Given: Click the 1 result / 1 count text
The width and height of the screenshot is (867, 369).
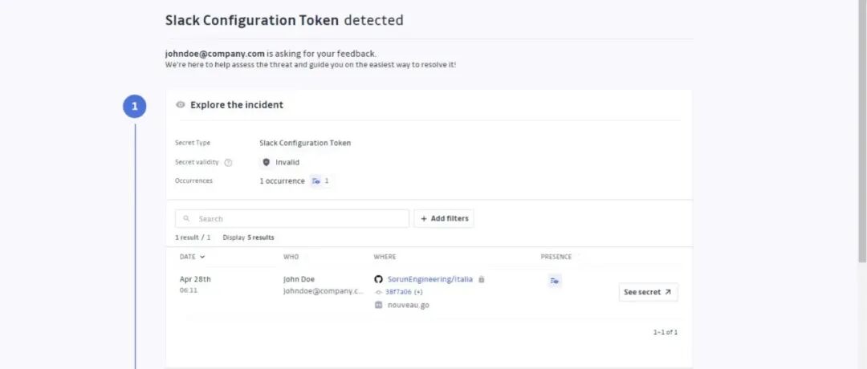Looking at the screenshot, I should [193, 237].
